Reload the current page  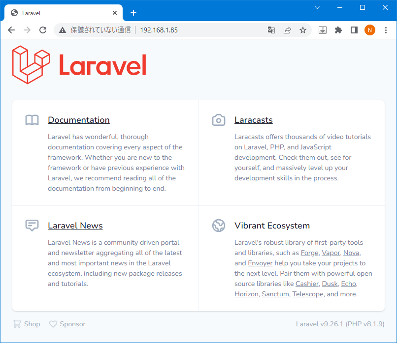(43, 30)
